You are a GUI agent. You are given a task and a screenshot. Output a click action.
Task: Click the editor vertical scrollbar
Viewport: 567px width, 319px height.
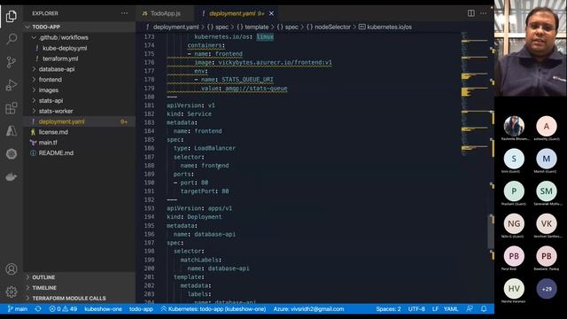(492, 231)
